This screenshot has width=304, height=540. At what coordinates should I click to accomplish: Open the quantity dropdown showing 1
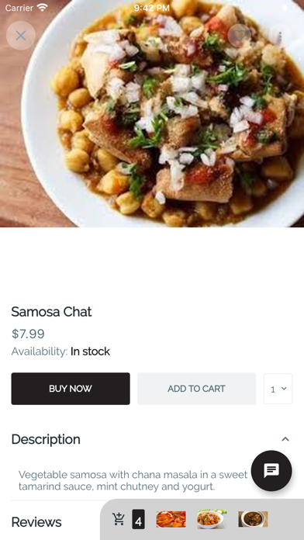point(278,389)
